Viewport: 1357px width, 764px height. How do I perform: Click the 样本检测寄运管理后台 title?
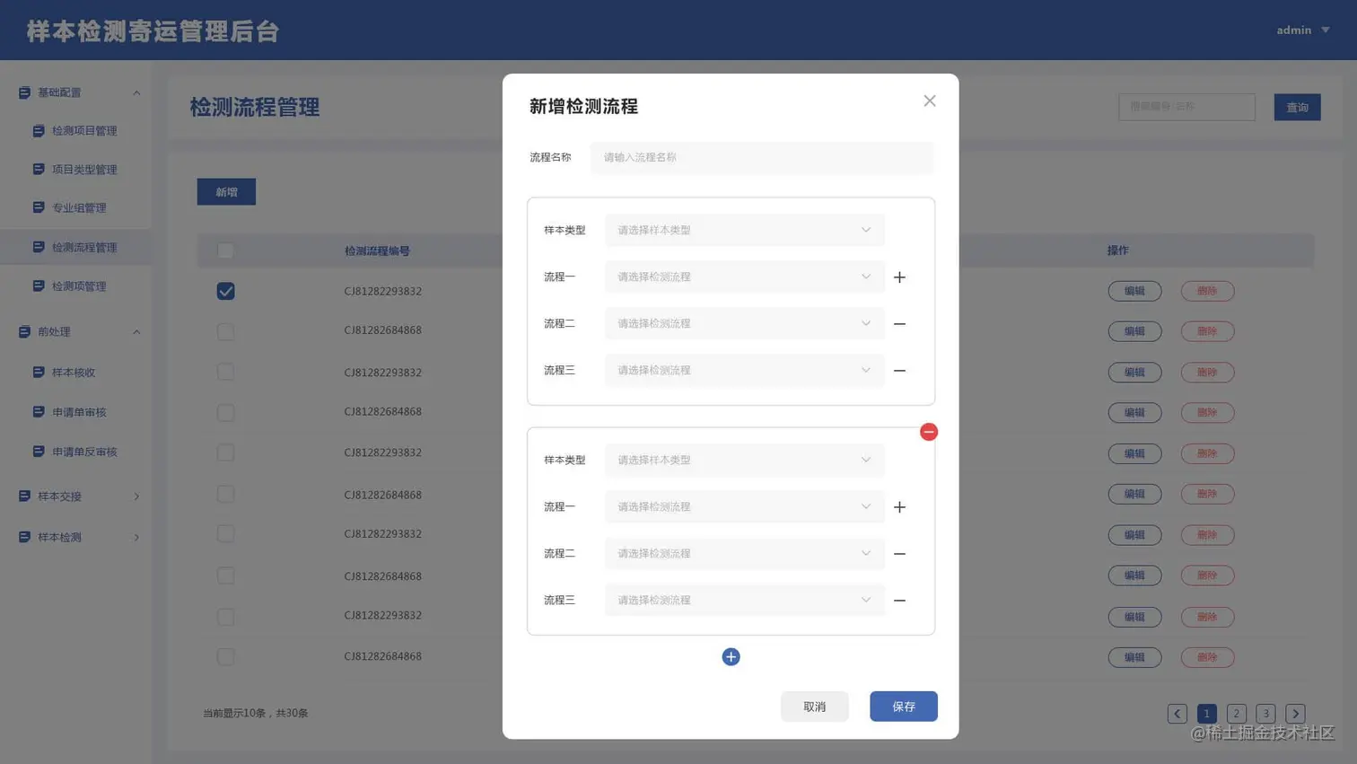(153, 31)
